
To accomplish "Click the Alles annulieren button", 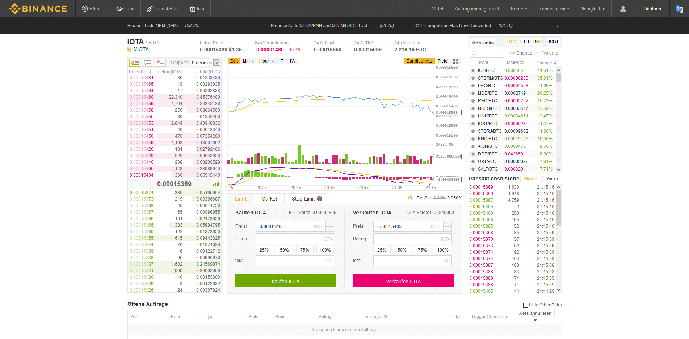I will pos(535,313).
